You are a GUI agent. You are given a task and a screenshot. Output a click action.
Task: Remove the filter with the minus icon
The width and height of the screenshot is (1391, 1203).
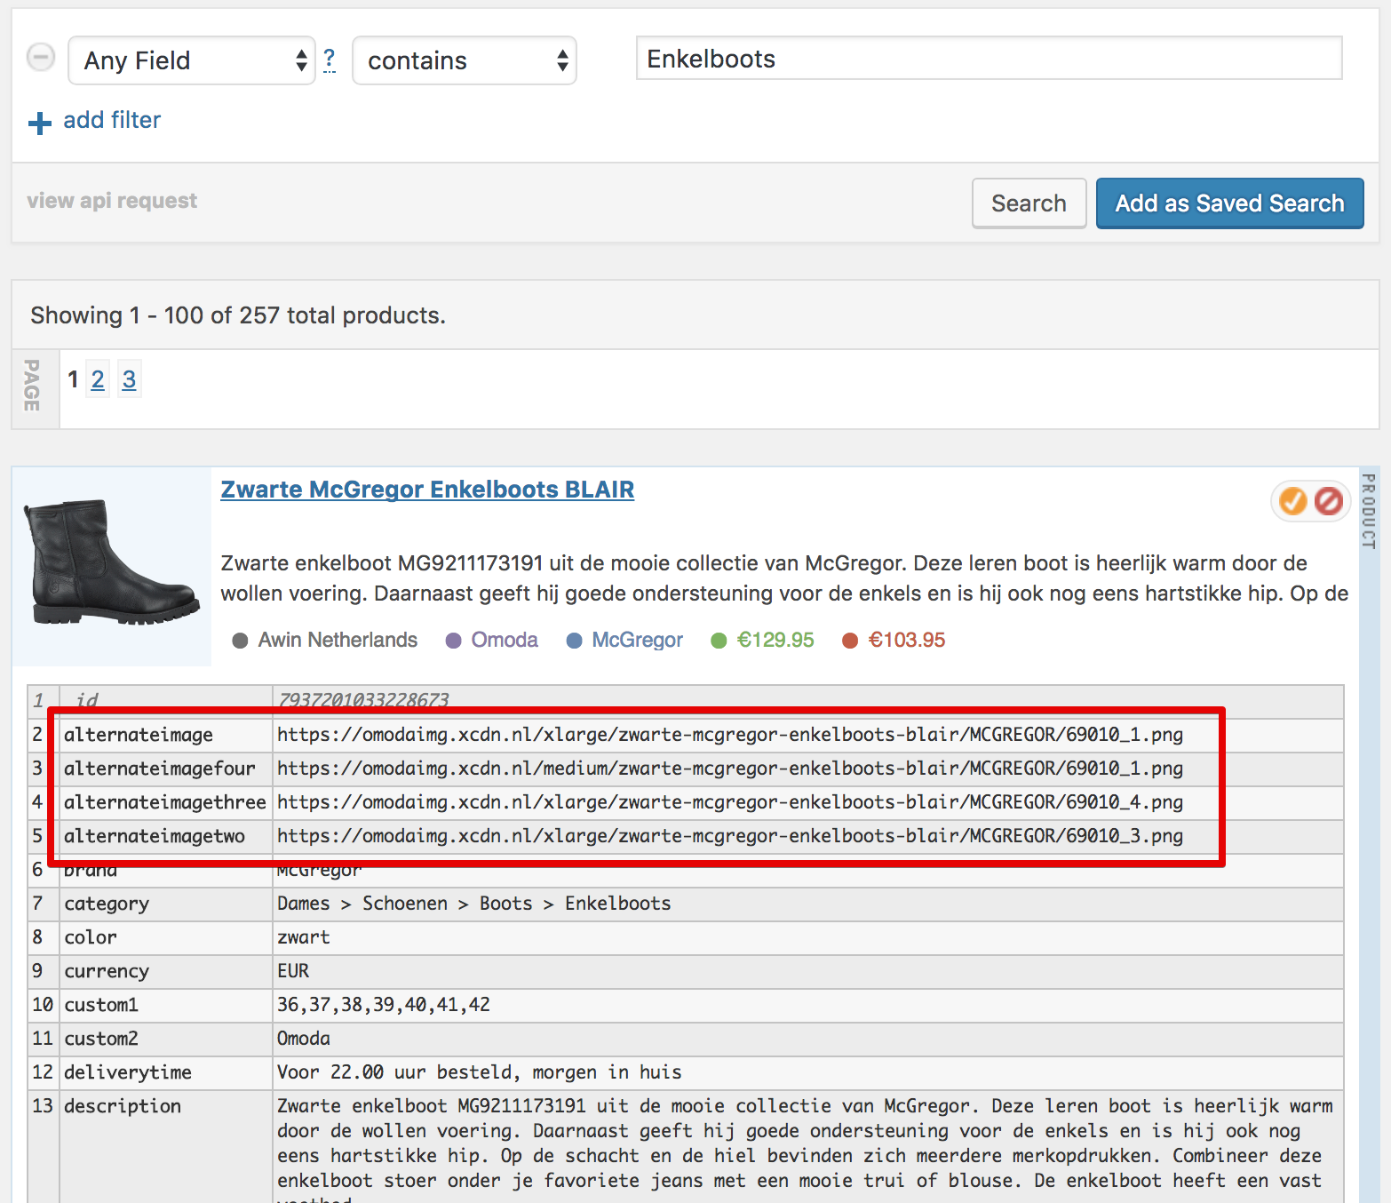coord(41,58)
